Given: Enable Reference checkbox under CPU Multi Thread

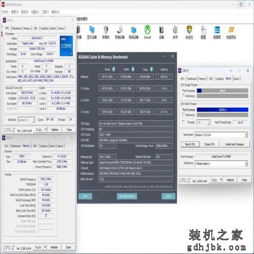Looking at the screenshot, I should click(183, 115).
